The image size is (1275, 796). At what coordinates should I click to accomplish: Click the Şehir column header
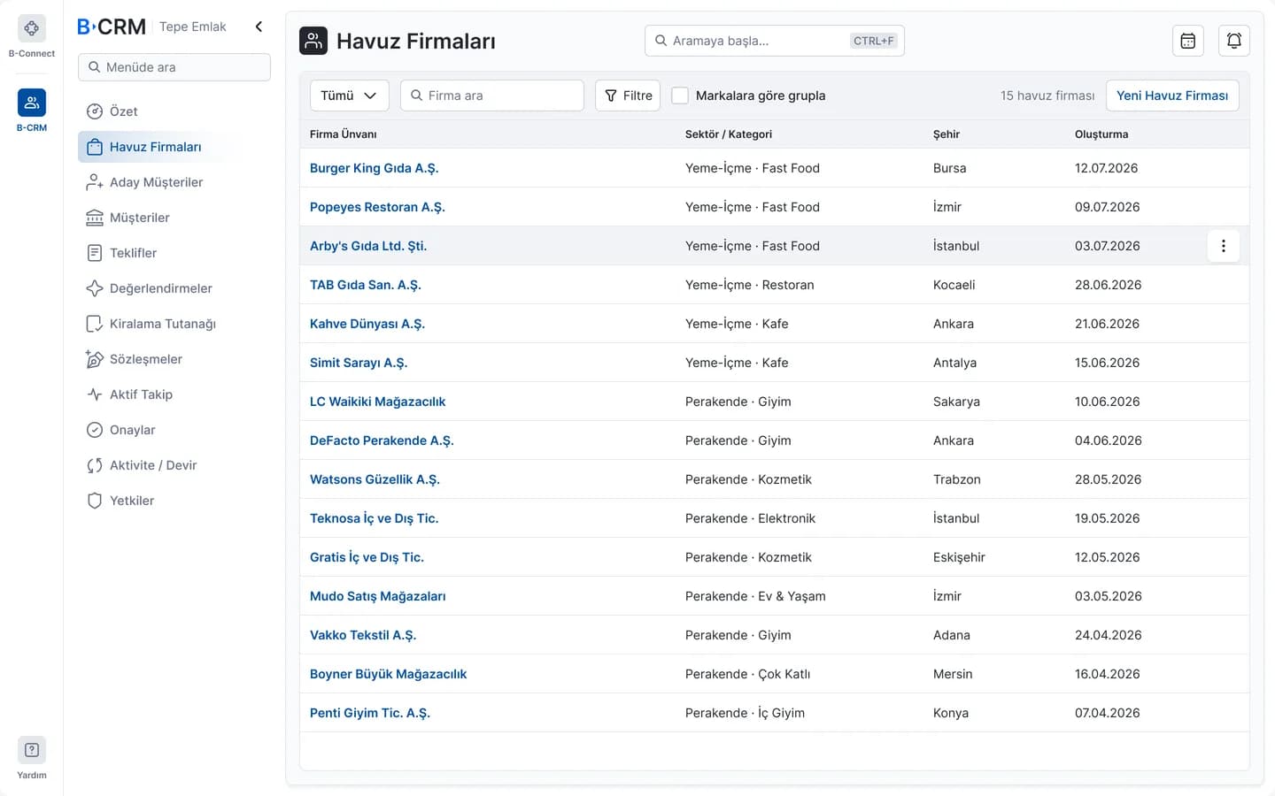(947, 134)
